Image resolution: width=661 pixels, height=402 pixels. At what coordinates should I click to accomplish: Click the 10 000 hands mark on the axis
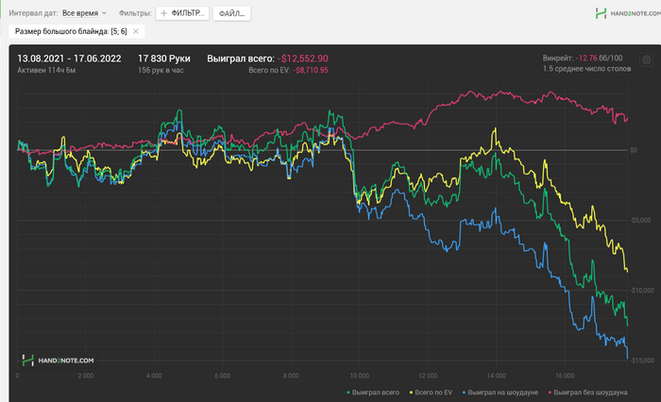357,375
